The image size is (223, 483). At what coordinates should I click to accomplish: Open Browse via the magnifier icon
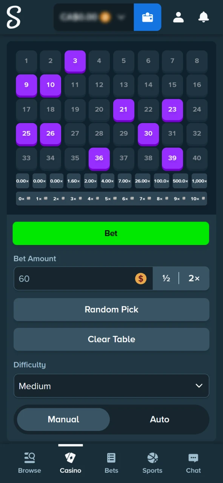tap(29, 461)
